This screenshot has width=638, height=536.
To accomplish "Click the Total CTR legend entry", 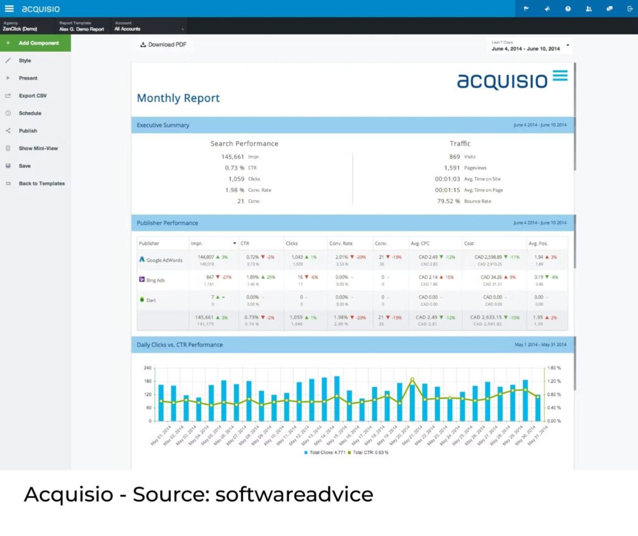I will (368, 452).
